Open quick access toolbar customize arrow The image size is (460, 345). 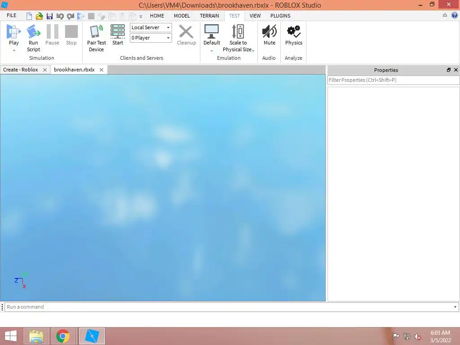coord(141,17)
